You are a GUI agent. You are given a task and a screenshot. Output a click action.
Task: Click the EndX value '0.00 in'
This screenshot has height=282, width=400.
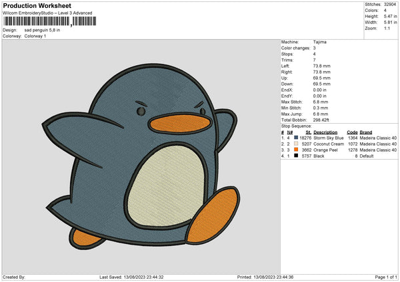(319, 90)
